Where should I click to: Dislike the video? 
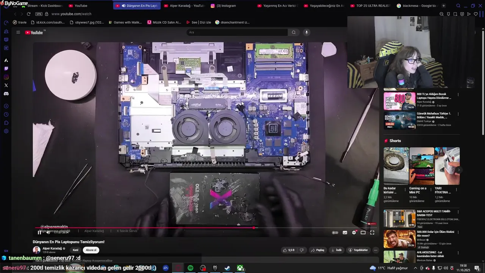click(302, 250)
